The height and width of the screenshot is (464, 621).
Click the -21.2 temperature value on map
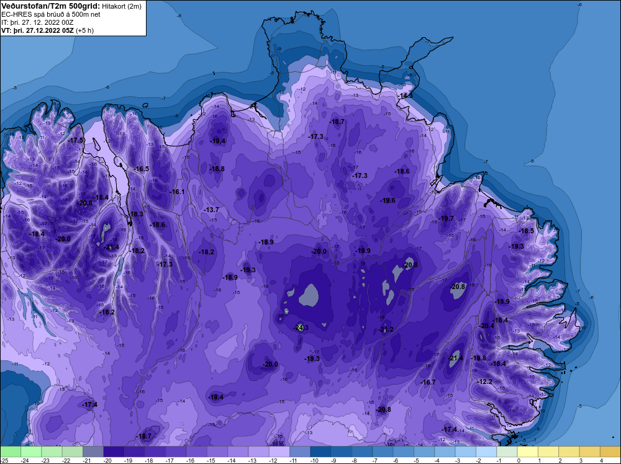(x=386, y=329)
